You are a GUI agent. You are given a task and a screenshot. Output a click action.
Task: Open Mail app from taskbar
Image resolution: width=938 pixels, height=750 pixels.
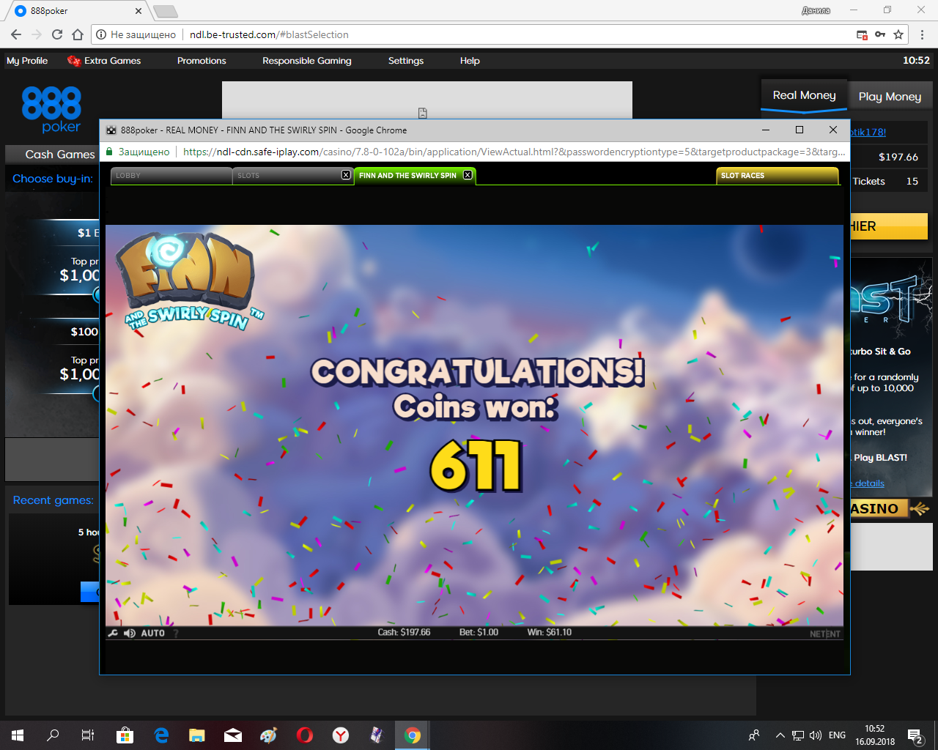click(233, 735)
